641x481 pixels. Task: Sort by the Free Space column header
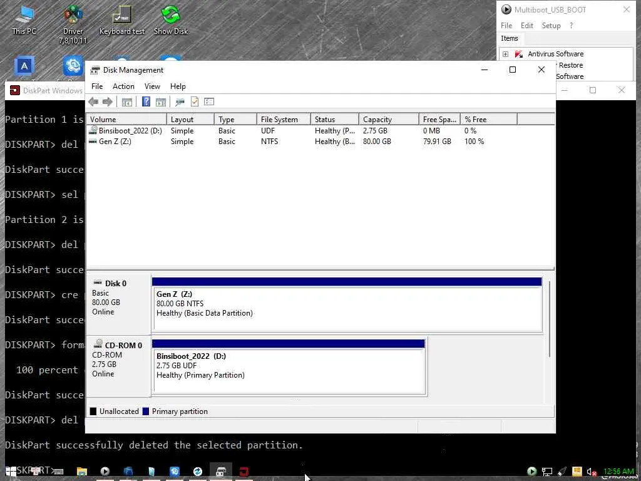coord(439,120)
